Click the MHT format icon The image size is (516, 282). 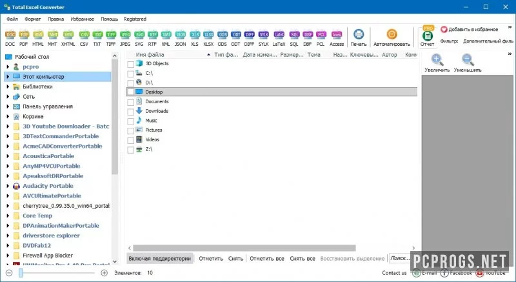(53, 35)
